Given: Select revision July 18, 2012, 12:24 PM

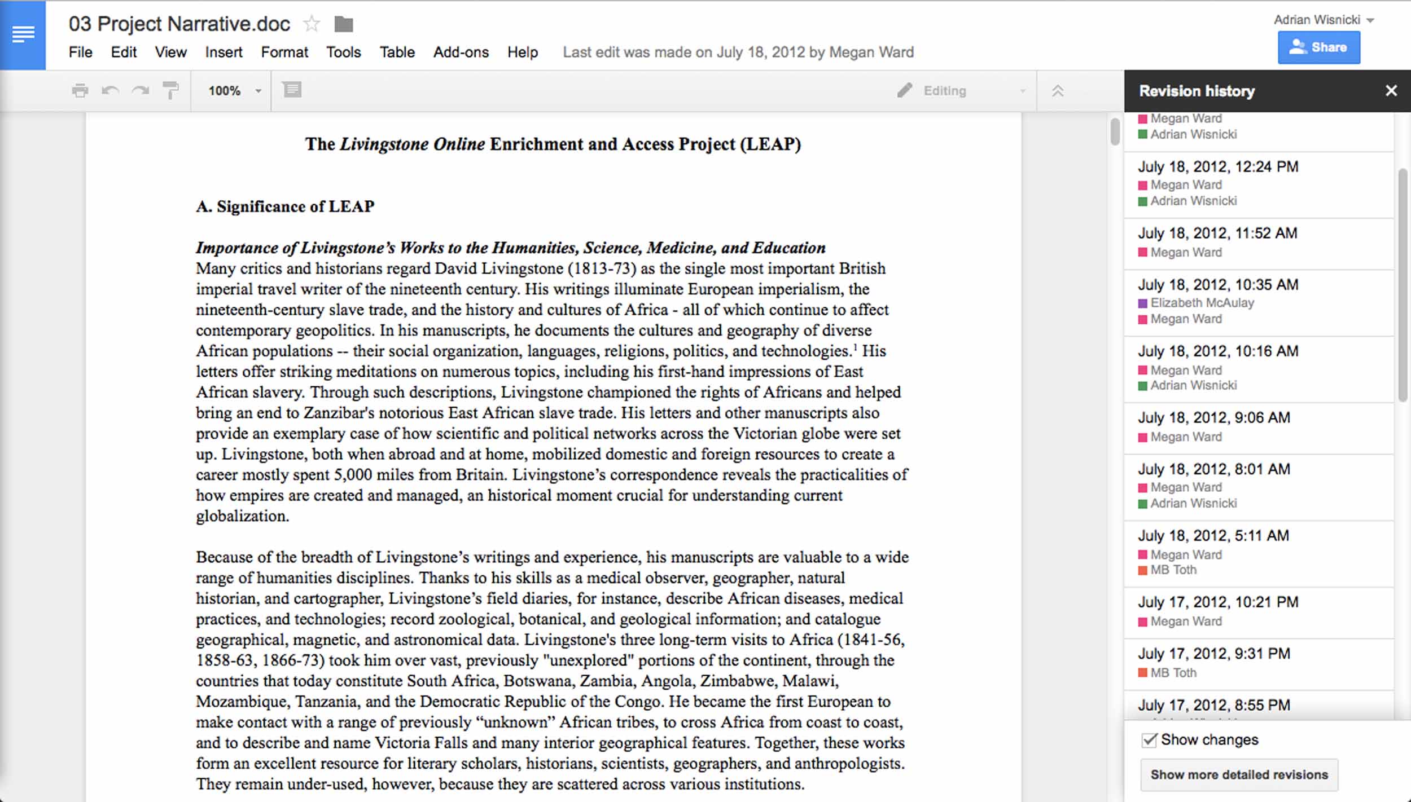Looking at the screenshot, I should tap(1259, 184).
